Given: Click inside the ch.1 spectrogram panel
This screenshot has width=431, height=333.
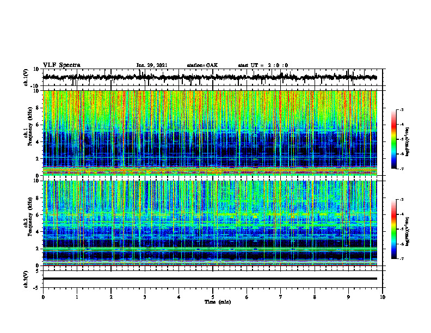Looking at the screenshot, I should coord(210,133).
